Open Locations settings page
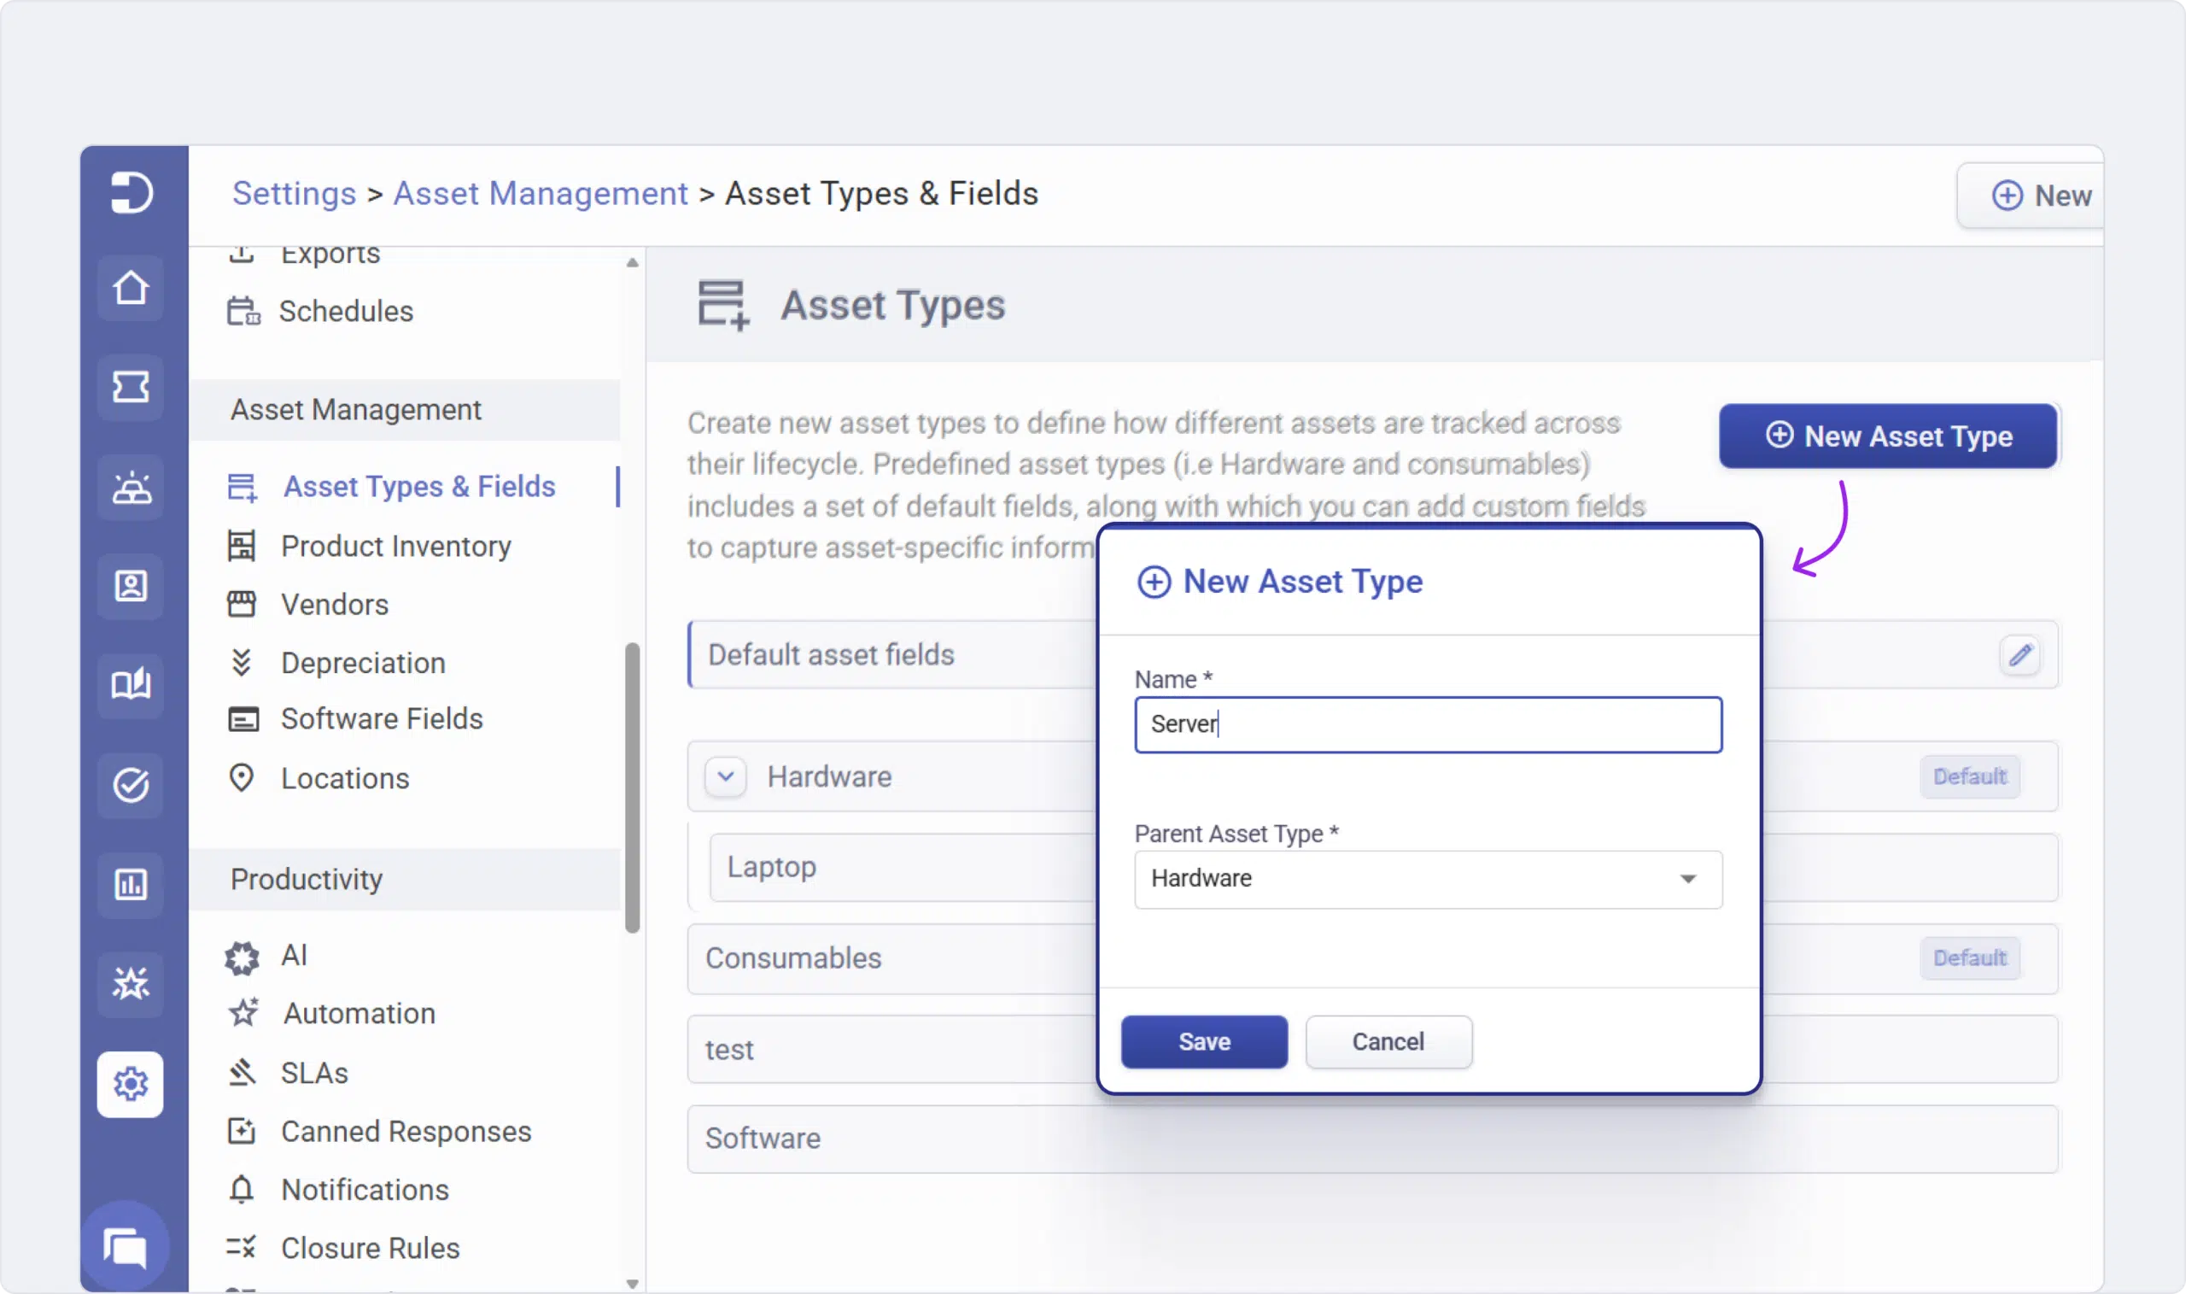This screenshot has width=2186, height=1294. (x=345, y=778)
